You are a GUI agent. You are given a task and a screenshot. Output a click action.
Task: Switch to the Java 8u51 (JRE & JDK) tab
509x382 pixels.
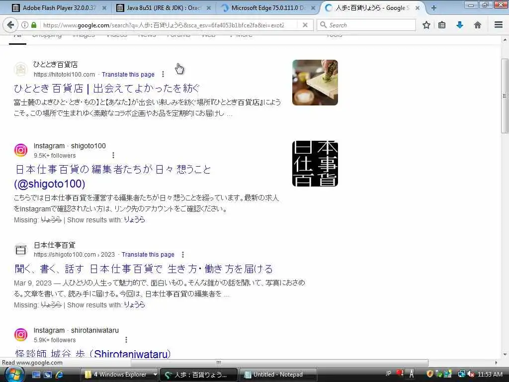163,8
